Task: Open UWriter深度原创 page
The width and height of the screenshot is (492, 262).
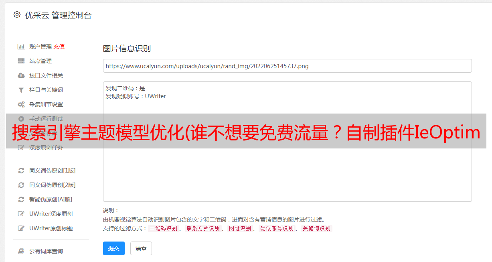Action: point(51,214)
